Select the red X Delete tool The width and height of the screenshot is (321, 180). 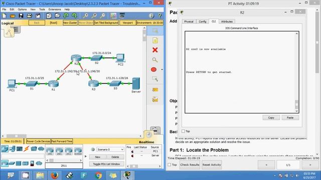(155, 50)
